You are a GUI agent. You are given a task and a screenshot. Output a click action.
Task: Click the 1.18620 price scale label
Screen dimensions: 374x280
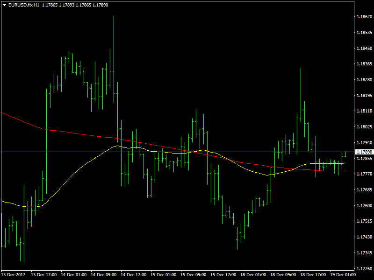pos(364,17)
